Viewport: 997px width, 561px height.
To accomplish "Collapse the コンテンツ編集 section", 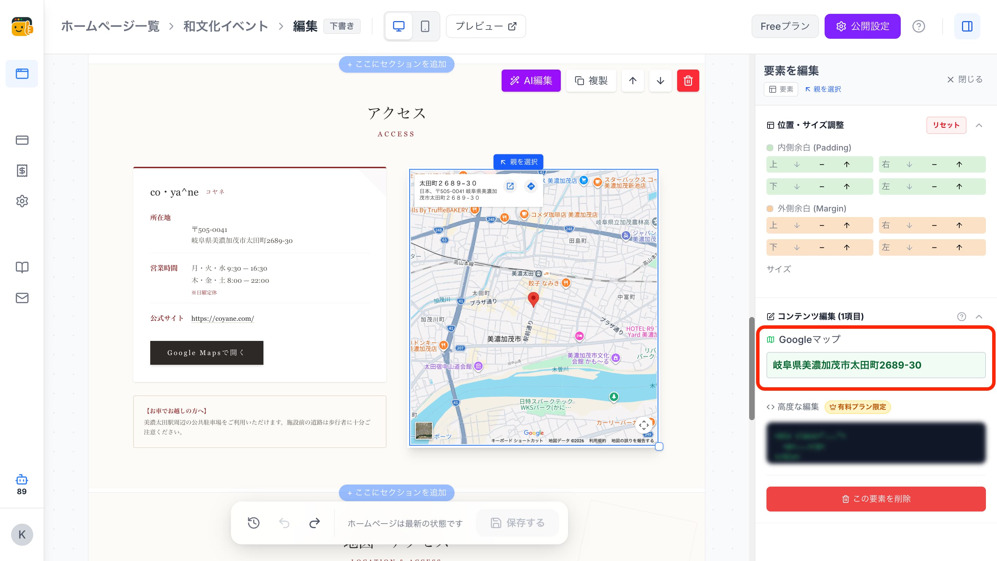I will (x=979, y=316).
